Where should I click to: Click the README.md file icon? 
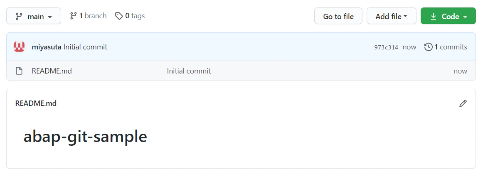click(x=19, y=71)
